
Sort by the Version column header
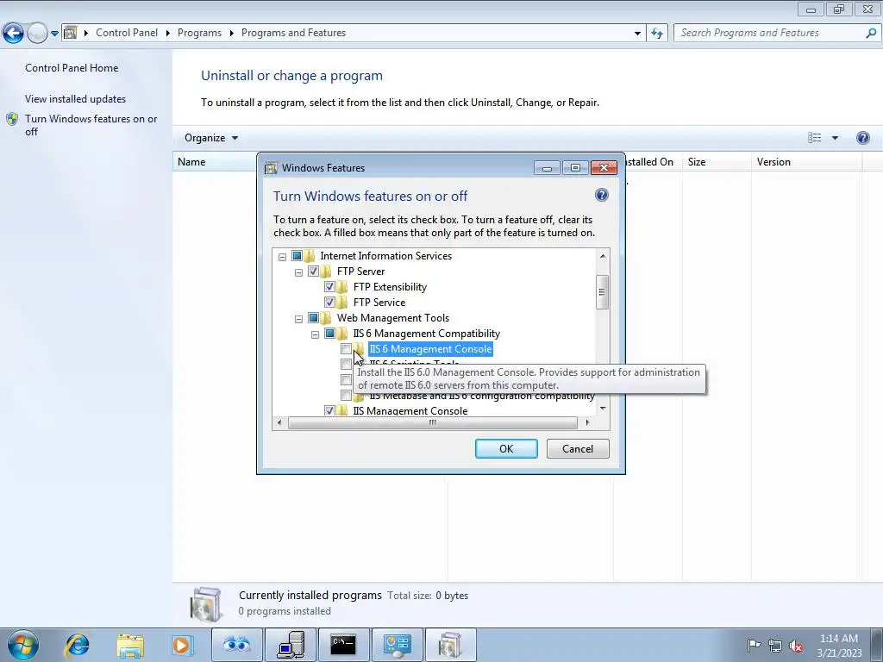click(806, 162)
